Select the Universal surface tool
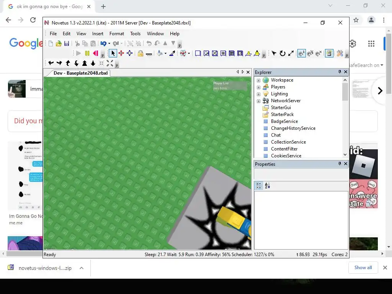 coord(240,53)
